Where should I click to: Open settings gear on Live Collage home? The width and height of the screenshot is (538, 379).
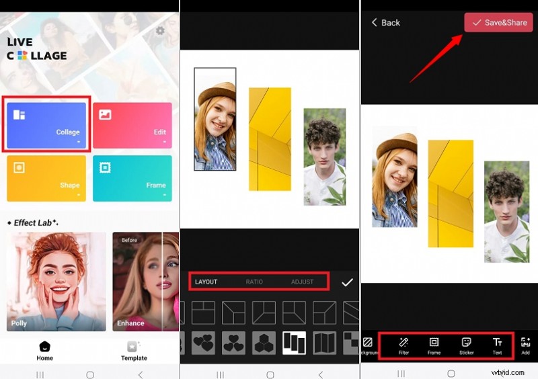point(160,30)
